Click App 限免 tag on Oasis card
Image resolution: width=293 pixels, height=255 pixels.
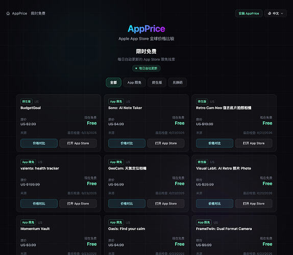(x=116, y=222)
